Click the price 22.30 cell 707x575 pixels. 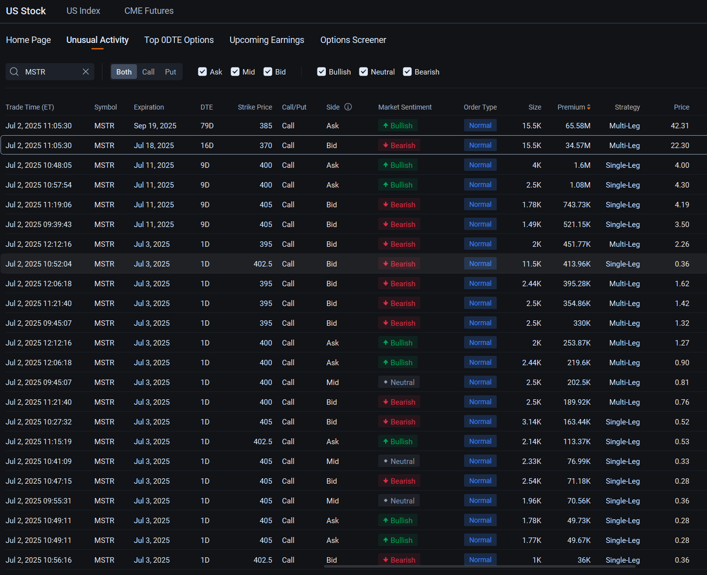coord(680,146)
